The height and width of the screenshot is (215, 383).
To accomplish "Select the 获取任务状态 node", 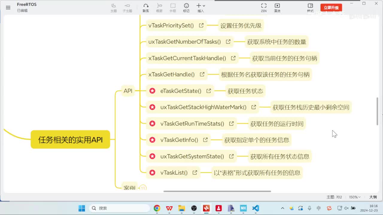I will click(245, 91).
